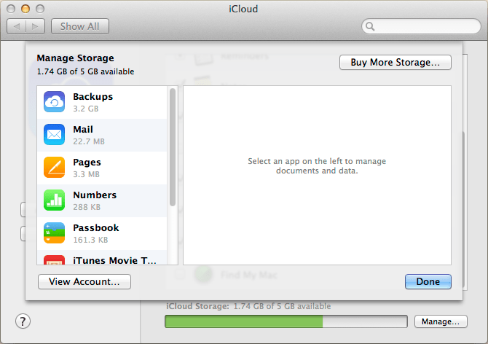Open the help question mark button
This screenshot has height=344, width=488.
pos(23,321)
